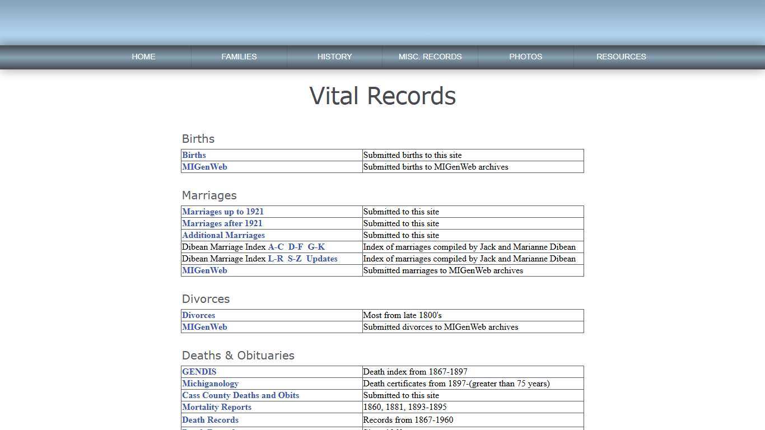Open the Mortality Reports link
This screenshot has width=765, height=430.
click(216, 407)
